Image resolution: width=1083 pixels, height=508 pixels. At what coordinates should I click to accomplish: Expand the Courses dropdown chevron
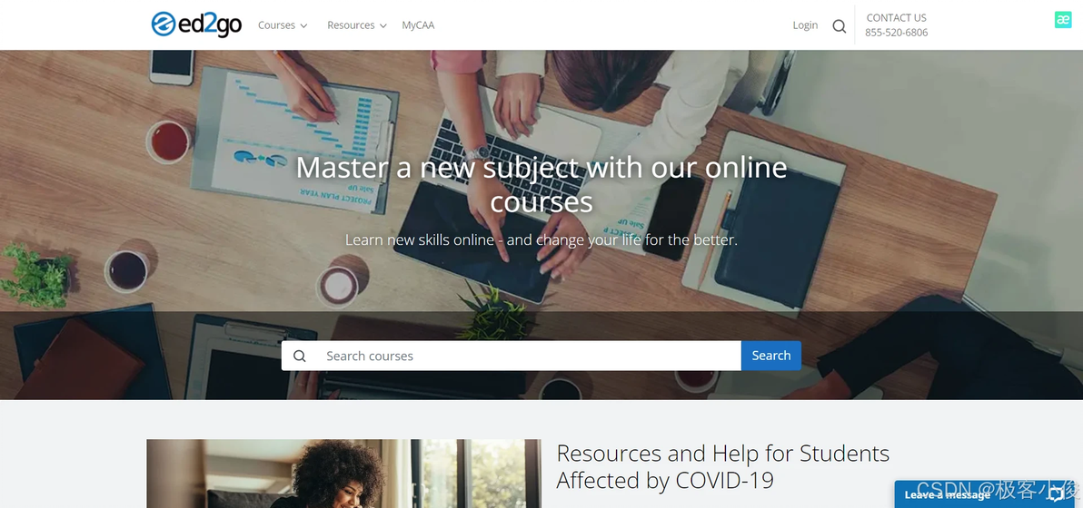tap(303, 25)
